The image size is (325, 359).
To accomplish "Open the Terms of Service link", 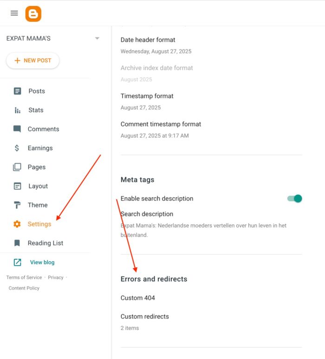I will click(24, 277).
